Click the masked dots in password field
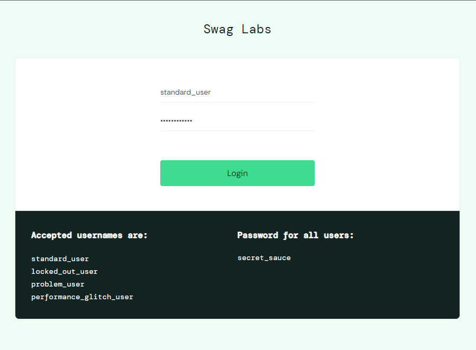Image resolution: width=476 pixels, height=350 pixels. click(x=176, y=121)
